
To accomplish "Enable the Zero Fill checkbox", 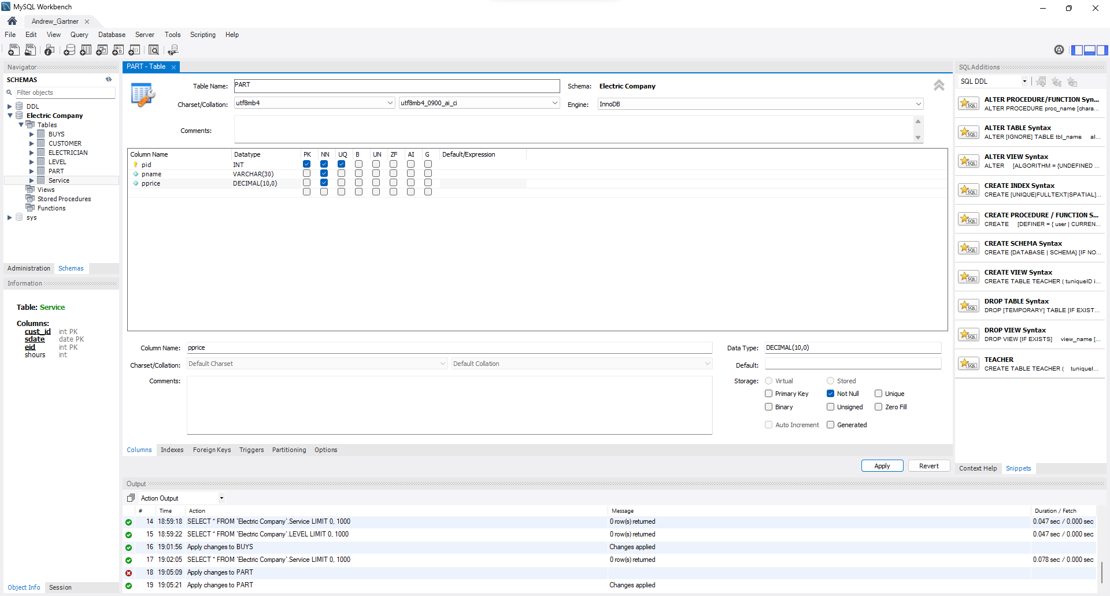I will [x=879, y=407].
